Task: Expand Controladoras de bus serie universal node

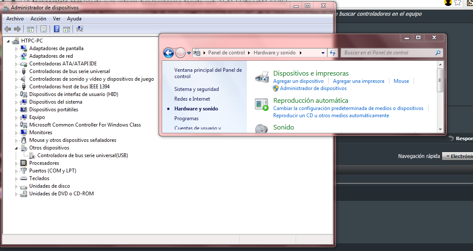Action: click(x=16, y=72)
